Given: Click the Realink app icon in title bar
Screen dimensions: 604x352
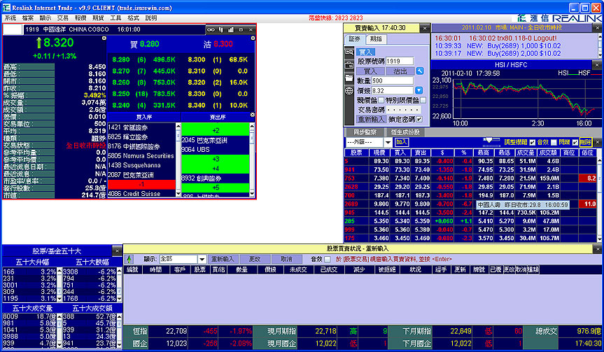Looking at the screenshot, I should coord(6,8).
